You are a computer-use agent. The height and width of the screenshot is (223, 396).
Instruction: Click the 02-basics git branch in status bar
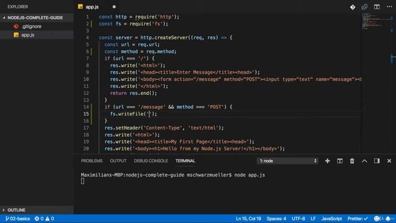point(18,219)
